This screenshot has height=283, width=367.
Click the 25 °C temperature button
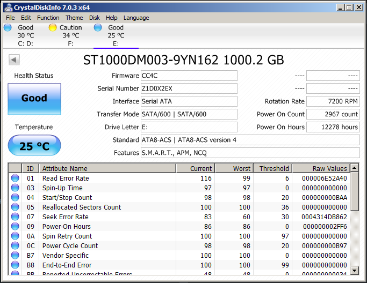[x=34, y=145]
